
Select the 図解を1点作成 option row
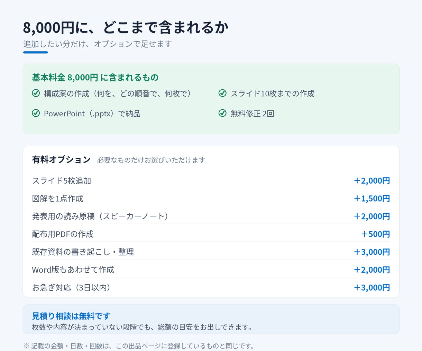pyautogui.click(x=211, y=198)
